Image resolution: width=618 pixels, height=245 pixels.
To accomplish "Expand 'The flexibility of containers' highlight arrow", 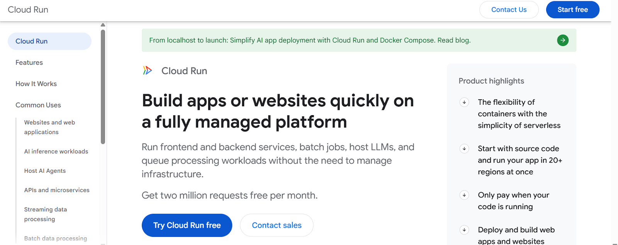I will (464, 102).
